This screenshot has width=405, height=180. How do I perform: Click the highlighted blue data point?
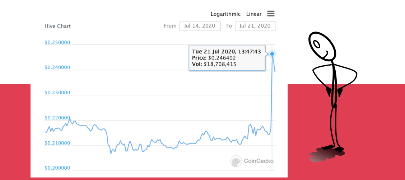(272, 54)
